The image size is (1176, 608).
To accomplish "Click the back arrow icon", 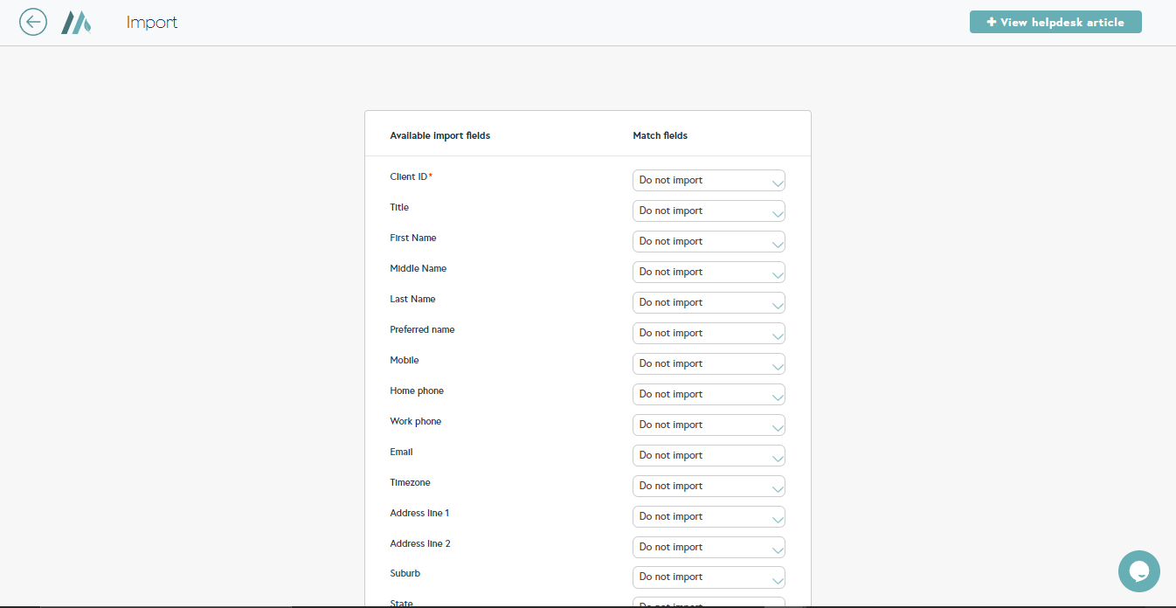I will point(33,22).
